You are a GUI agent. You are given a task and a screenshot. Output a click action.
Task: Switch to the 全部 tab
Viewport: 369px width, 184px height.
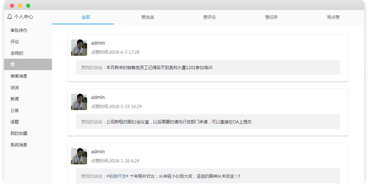tap(86, 17)
